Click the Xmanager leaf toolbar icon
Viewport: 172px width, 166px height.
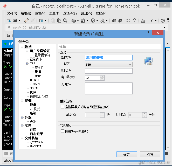click(120, 20)
